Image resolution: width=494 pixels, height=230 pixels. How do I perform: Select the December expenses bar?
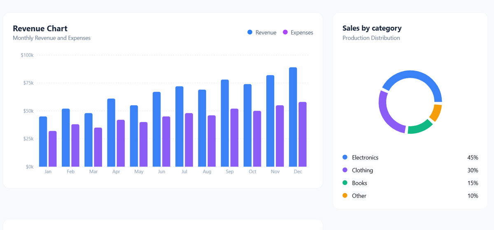coord(303,134)
